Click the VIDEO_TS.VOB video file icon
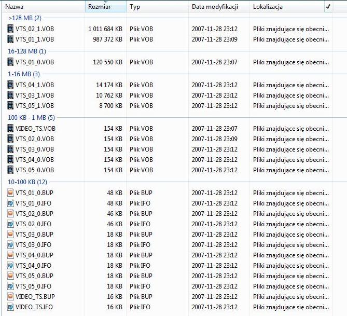This screenshot has width=347, height=316. pos(10,129)
